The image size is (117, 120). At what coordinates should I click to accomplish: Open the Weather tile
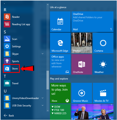[x=103, y=64]
